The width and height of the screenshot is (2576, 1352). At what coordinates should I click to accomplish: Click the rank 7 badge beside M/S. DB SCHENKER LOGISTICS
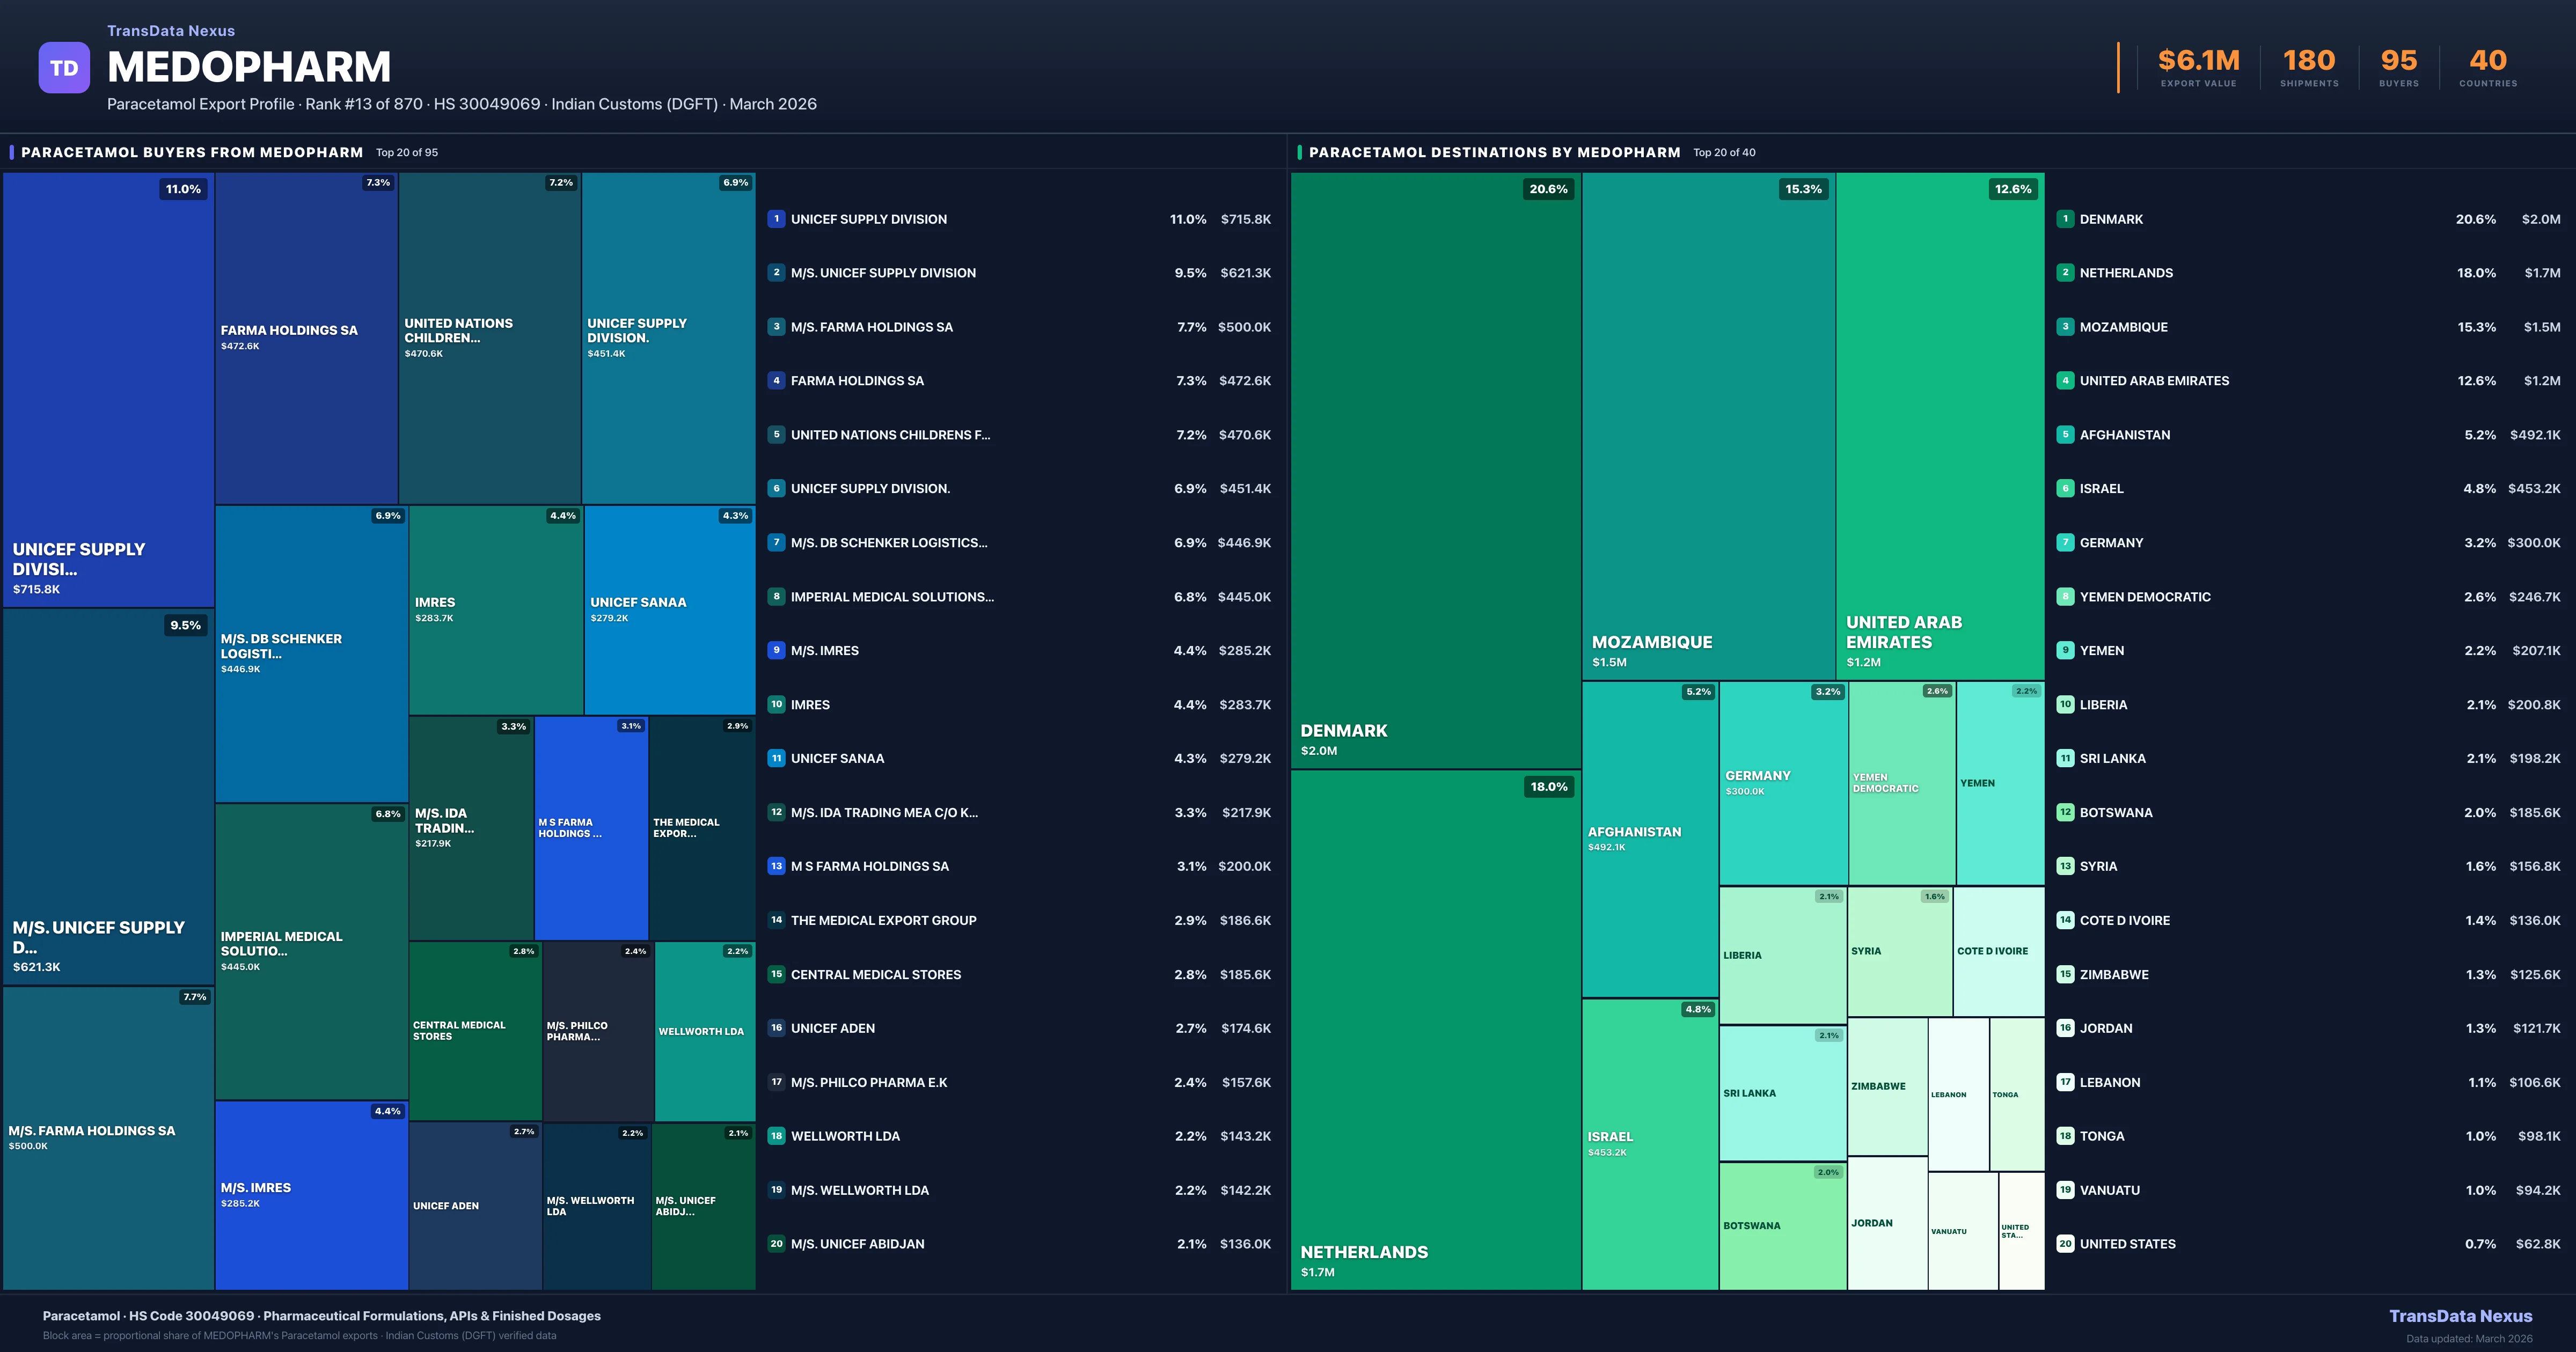(776, 543)
